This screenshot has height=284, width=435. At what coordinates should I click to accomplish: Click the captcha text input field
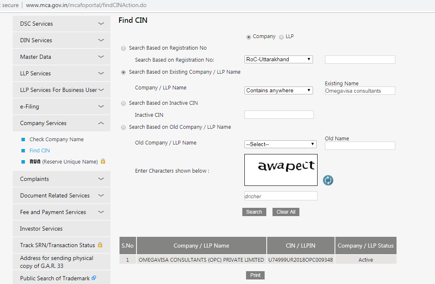pyautogui.click(x=281, y=196)
